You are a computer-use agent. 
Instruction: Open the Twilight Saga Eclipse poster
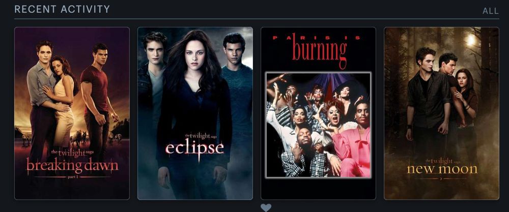click(195, 113)
